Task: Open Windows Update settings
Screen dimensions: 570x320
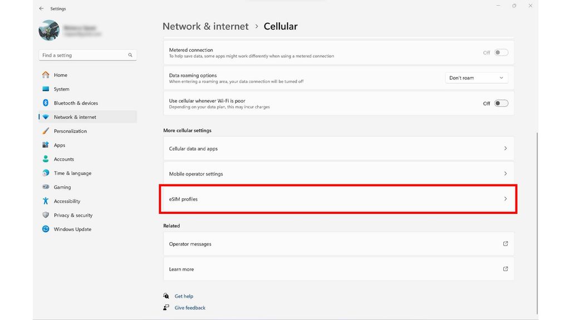Action: 71,228
